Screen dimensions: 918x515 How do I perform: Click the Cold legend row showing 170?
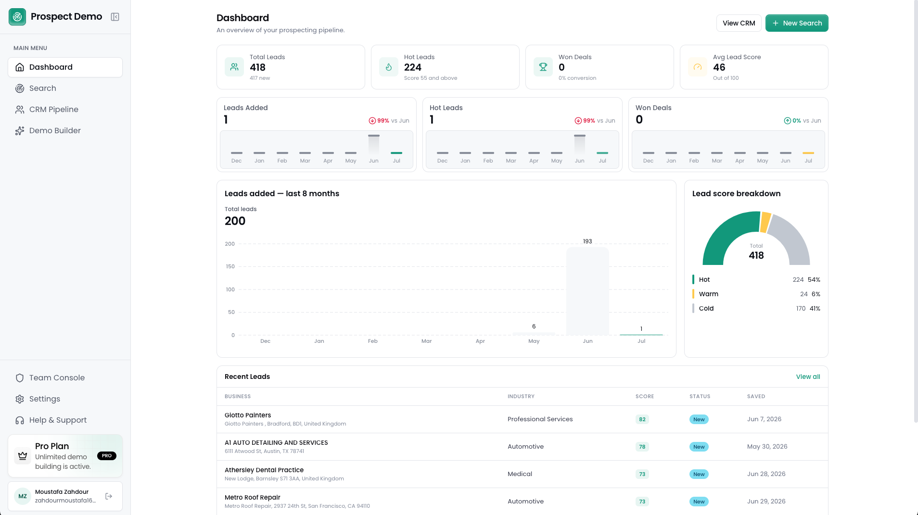click(x=756, y=308)
